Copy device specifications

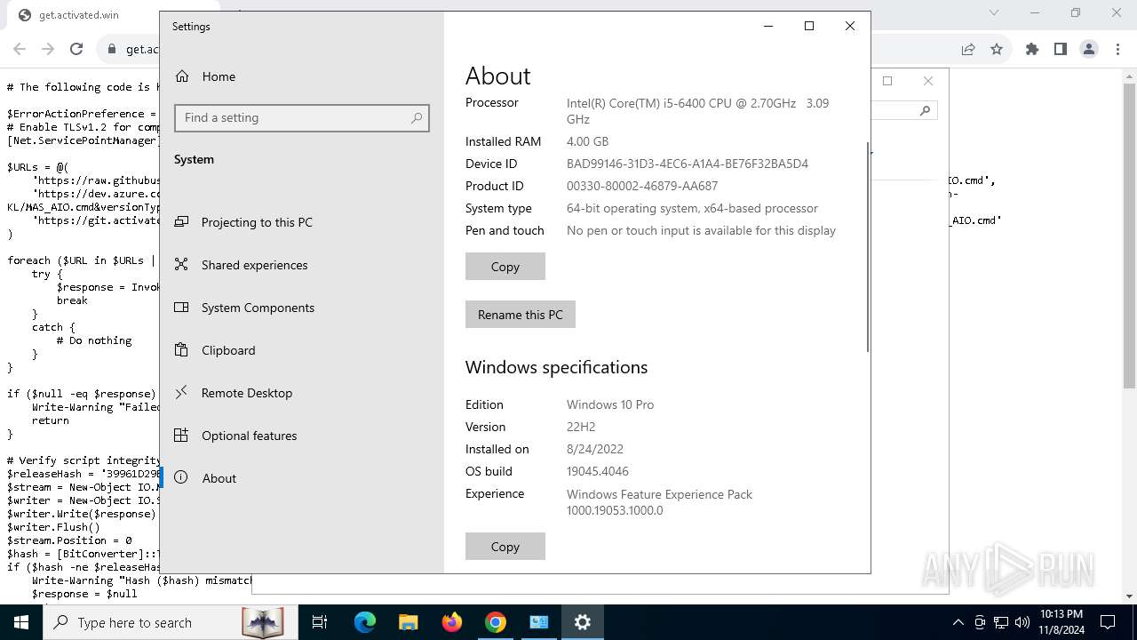505,267
